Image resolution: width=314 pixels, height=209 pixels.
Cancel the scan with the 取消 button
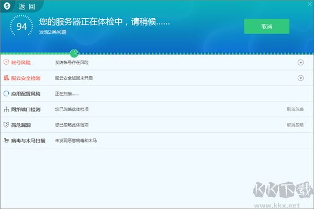coord(266,27)
